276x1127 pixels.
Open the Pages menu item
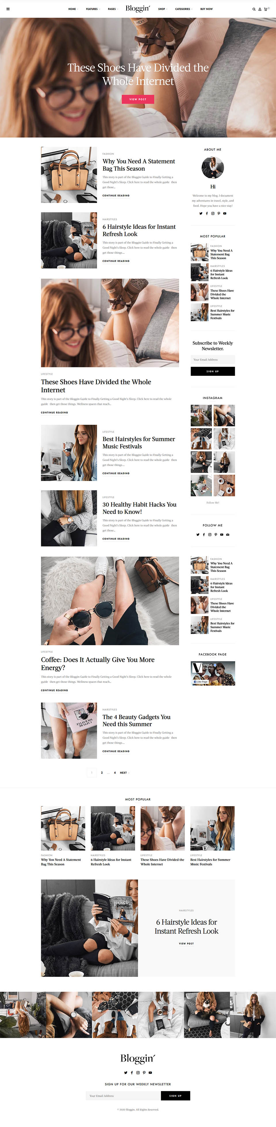tap(112, 9)
